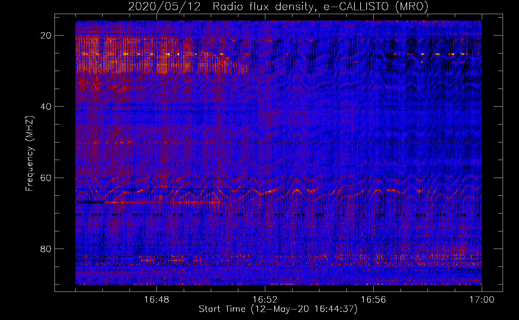Click the time tick label '17:00'
This screenshot has height=320, width=519.
[x=482, y=300]
